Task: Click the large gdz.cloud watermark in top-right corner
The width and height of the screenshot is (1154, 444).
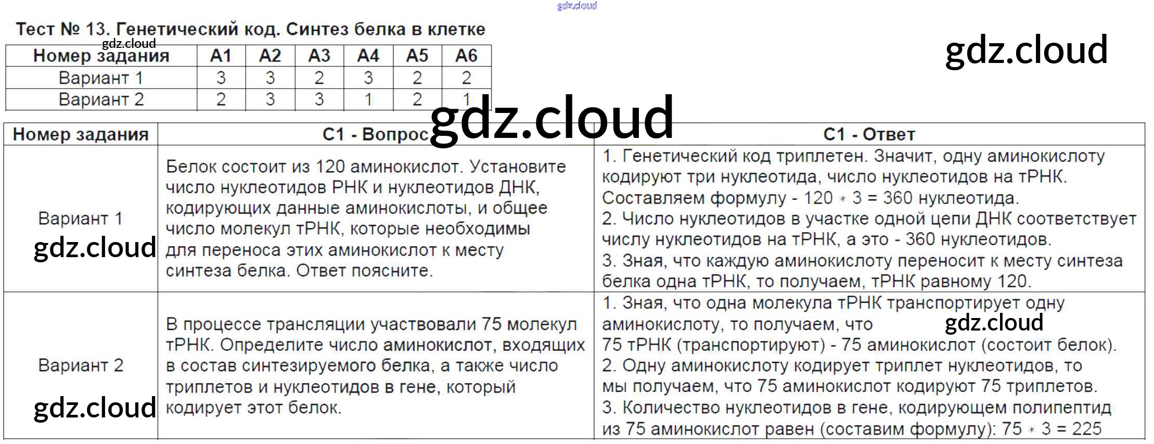Action: tap(1025, 49)
